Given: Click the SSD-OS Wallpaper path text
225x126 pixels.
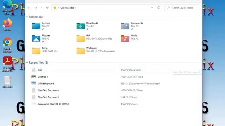Looking at the screenshot, I should click(x=141, y=84).
